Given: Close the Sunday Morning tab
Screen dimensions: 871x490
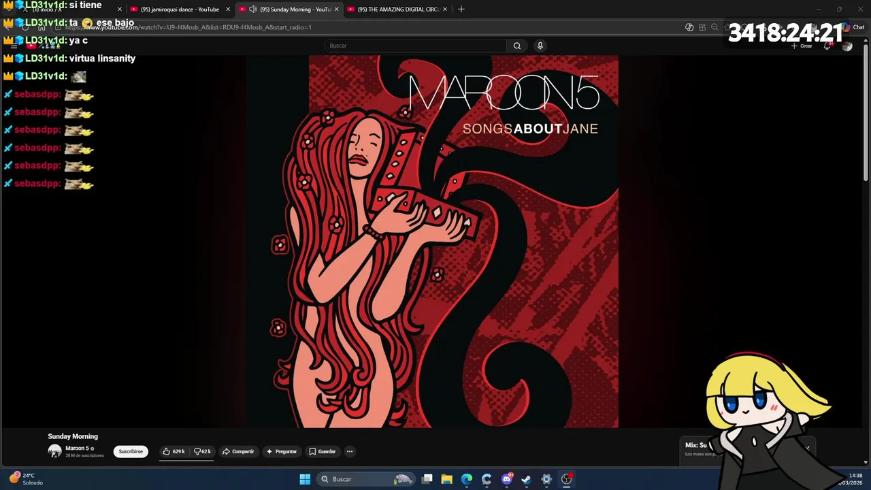Looking at the screenshot, I should [336, 10].
